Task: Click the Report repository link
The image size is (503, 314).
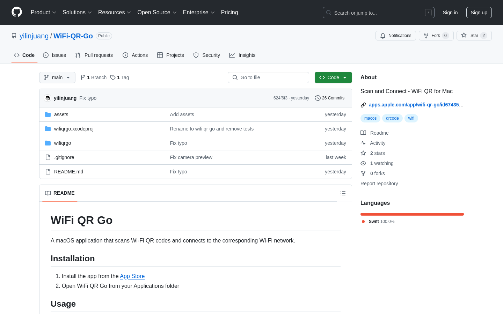Action: (379, 184)
